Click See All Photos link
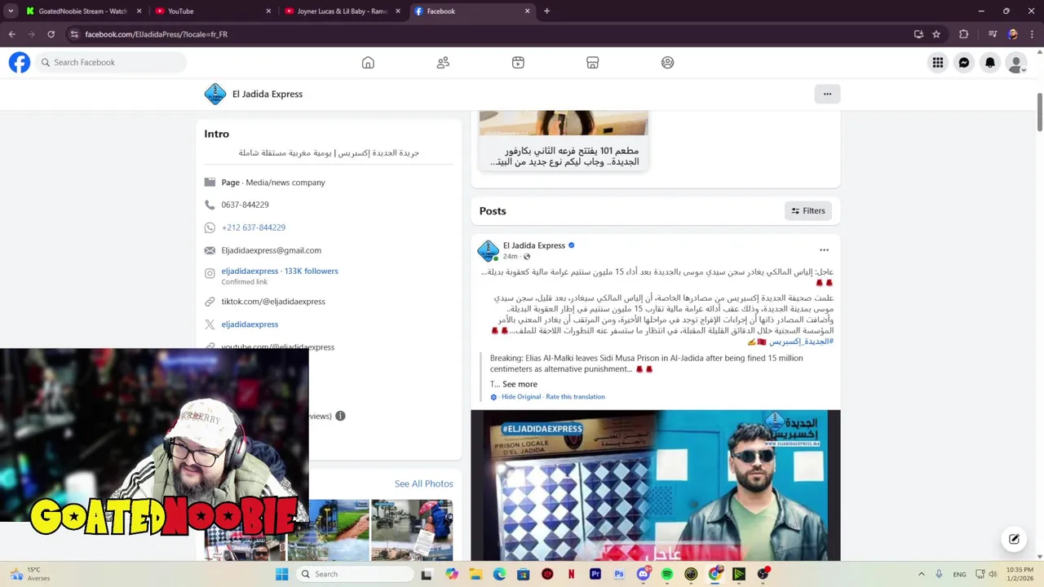Viewport: 1044px width, 587px height. point(423,483)
